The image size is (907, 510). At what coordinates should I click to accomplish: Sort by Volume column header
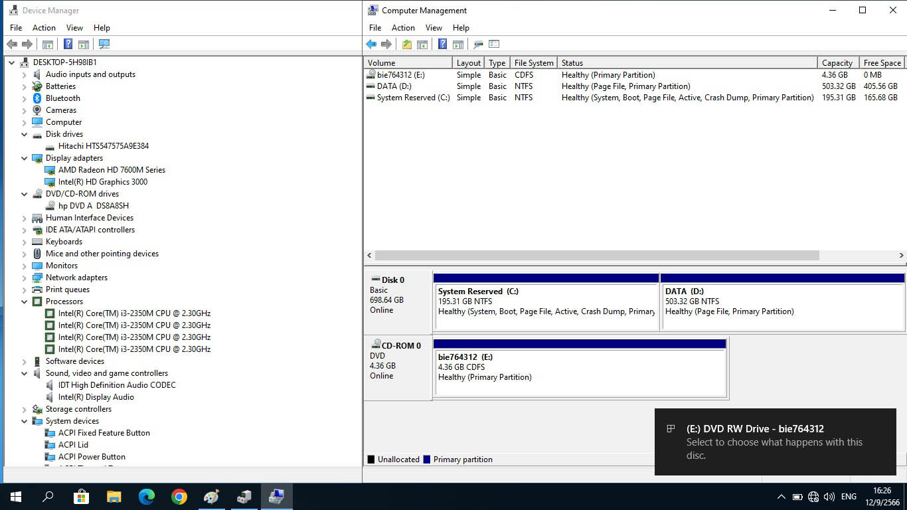(x=408, y=63)
